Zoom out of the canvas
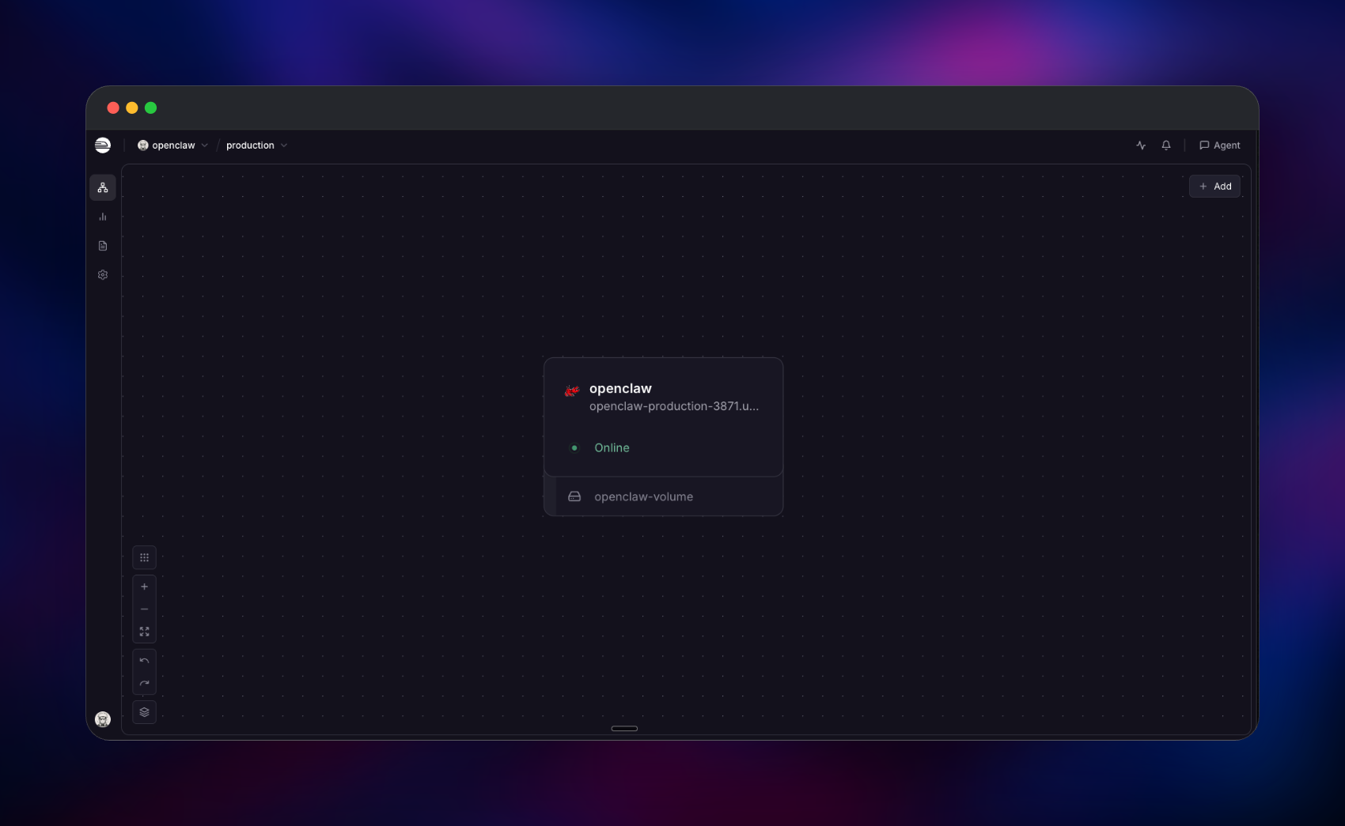The width and height of the screenshot is (1345, 826). click(x=144, y=609)
